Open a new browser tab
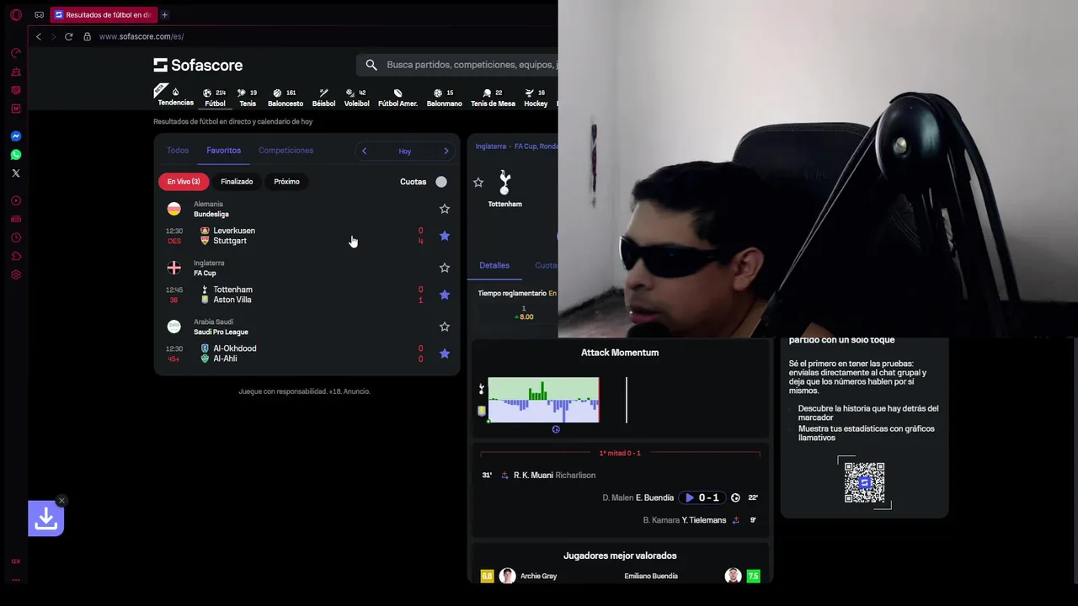Viewport: 1078px width, 606px height. tap(164, 14)
